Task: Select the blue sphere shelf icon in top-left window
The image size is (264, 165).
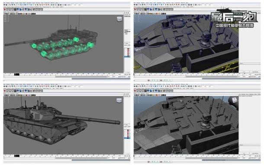Action: pos(18,9)
